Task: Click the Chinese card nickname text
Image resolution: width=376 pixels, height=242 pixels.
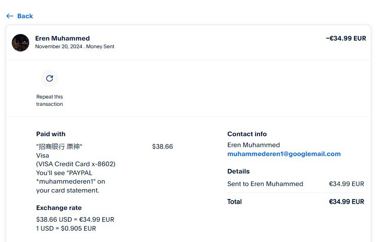Action: click(62, 147)
